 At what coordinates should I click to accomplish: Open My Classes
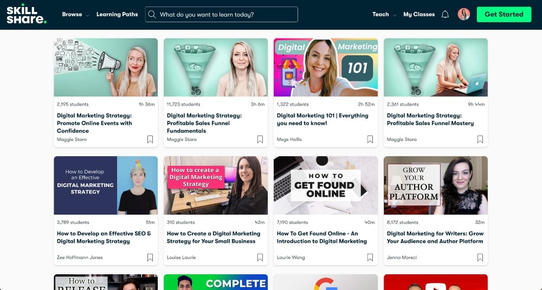point(419,15)
